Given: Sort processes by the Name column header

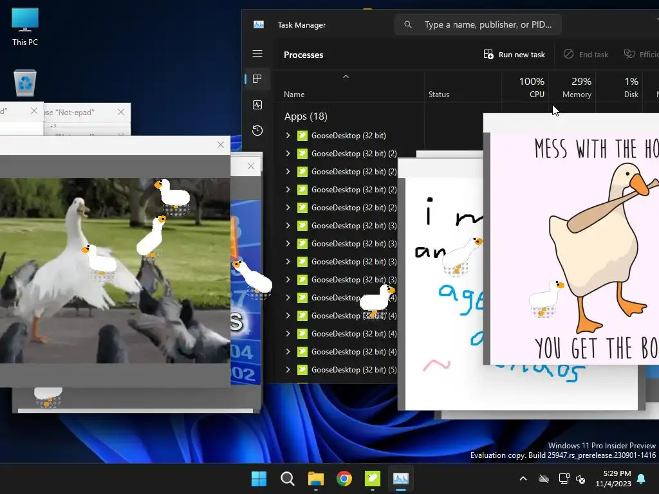Looking at the screenshot, I should (294, 95).
